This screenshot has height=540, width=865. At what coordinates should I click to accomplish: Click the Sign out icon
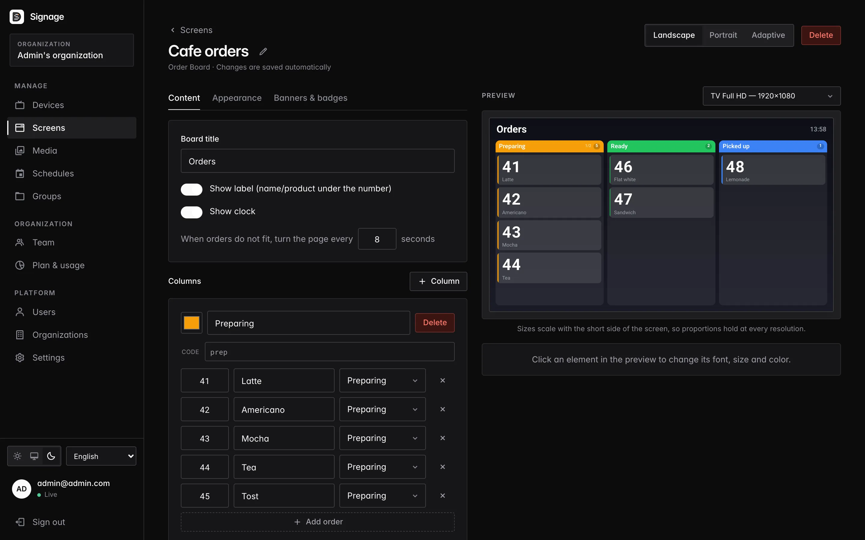click(x=20, y=522)
